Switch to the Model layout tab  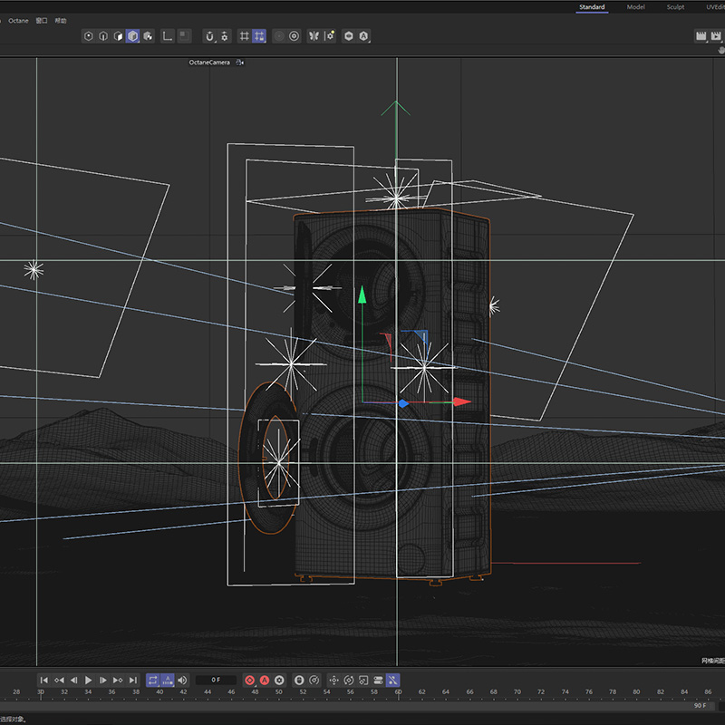pyautogui.click(x=636, y=7)
